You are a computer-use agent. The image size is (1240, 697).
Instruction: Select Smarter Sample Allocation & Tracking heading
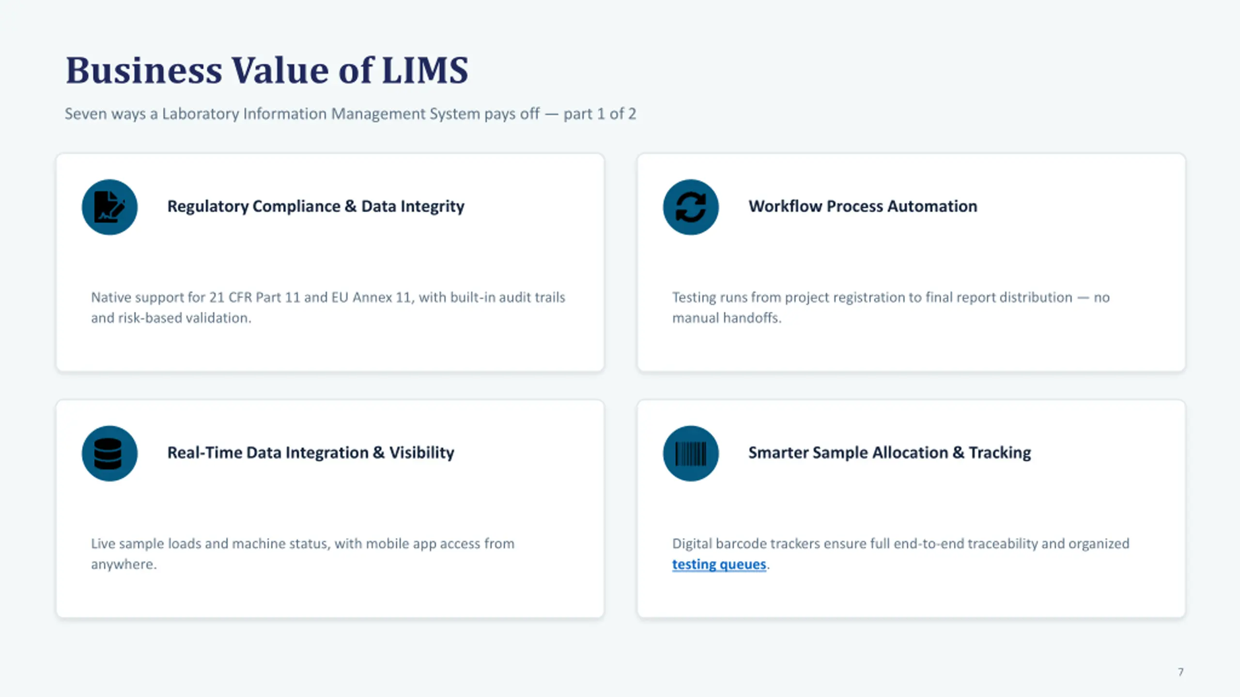point(890,453)
